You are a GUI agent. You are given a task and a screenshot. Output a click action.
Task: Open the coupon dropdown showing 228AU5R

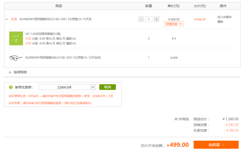tap(67, 87)
